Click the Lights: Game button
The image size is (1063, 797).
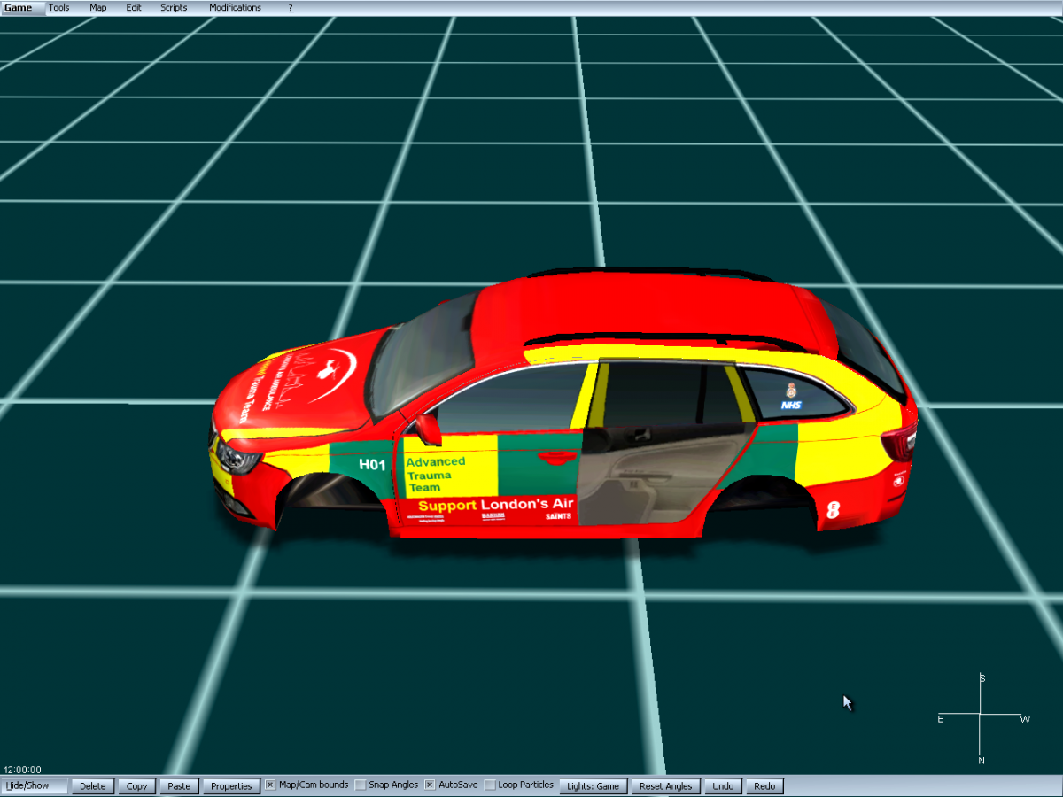coord(594,785)
